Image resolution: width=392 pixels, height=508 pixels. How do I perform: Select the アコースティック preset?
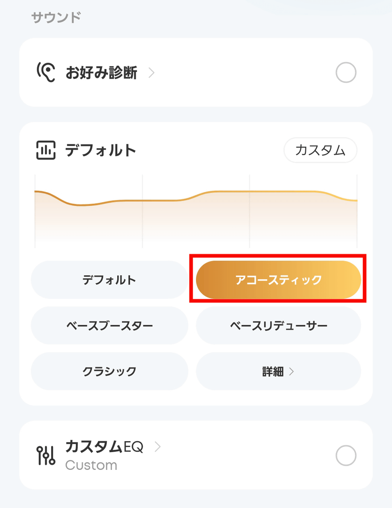tap(279, 280)
